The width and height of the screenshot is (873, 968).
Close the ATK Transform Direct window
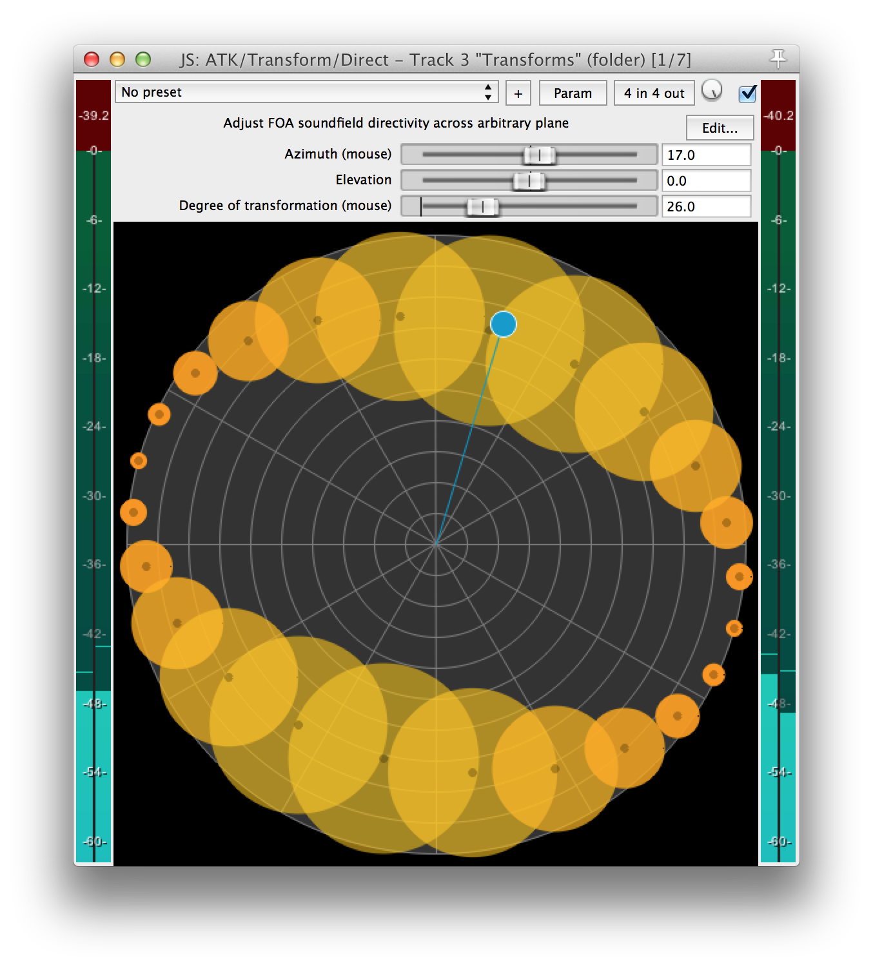point(92,60)
